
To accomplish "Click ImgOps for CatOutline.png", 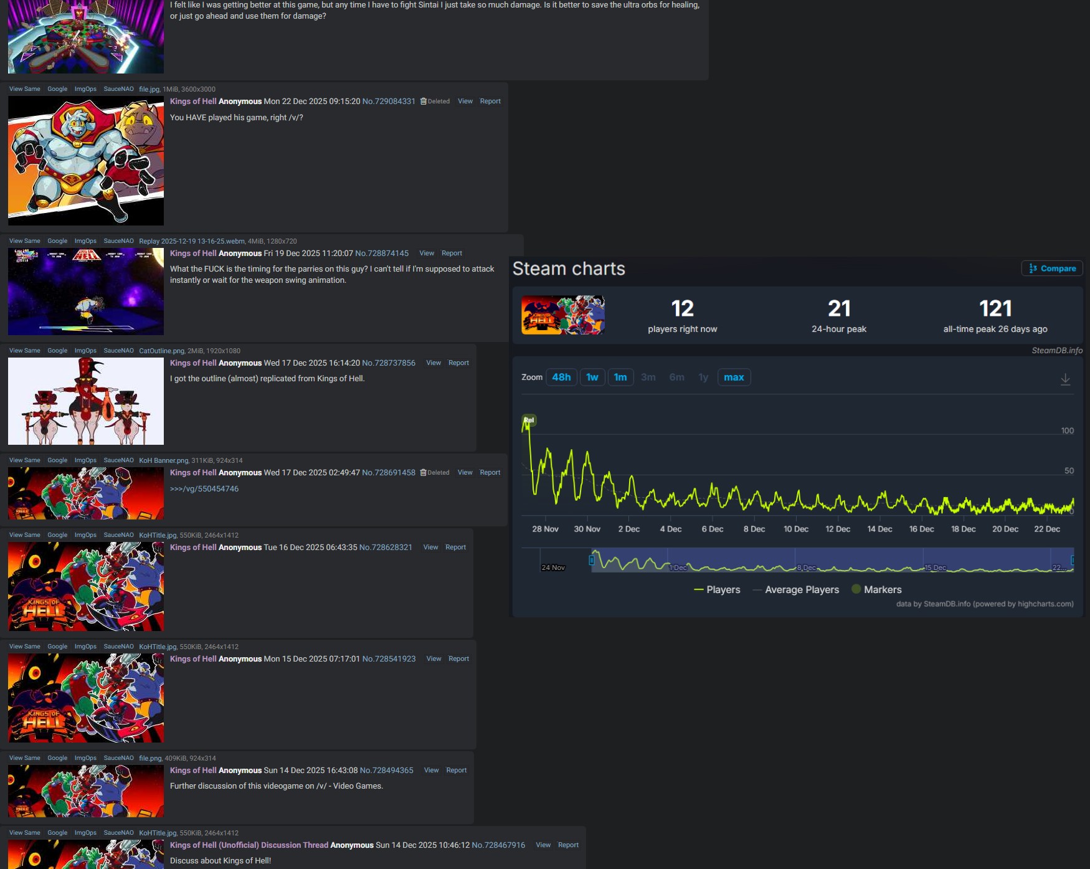I will pyautogui.click(x=85, y=351).
